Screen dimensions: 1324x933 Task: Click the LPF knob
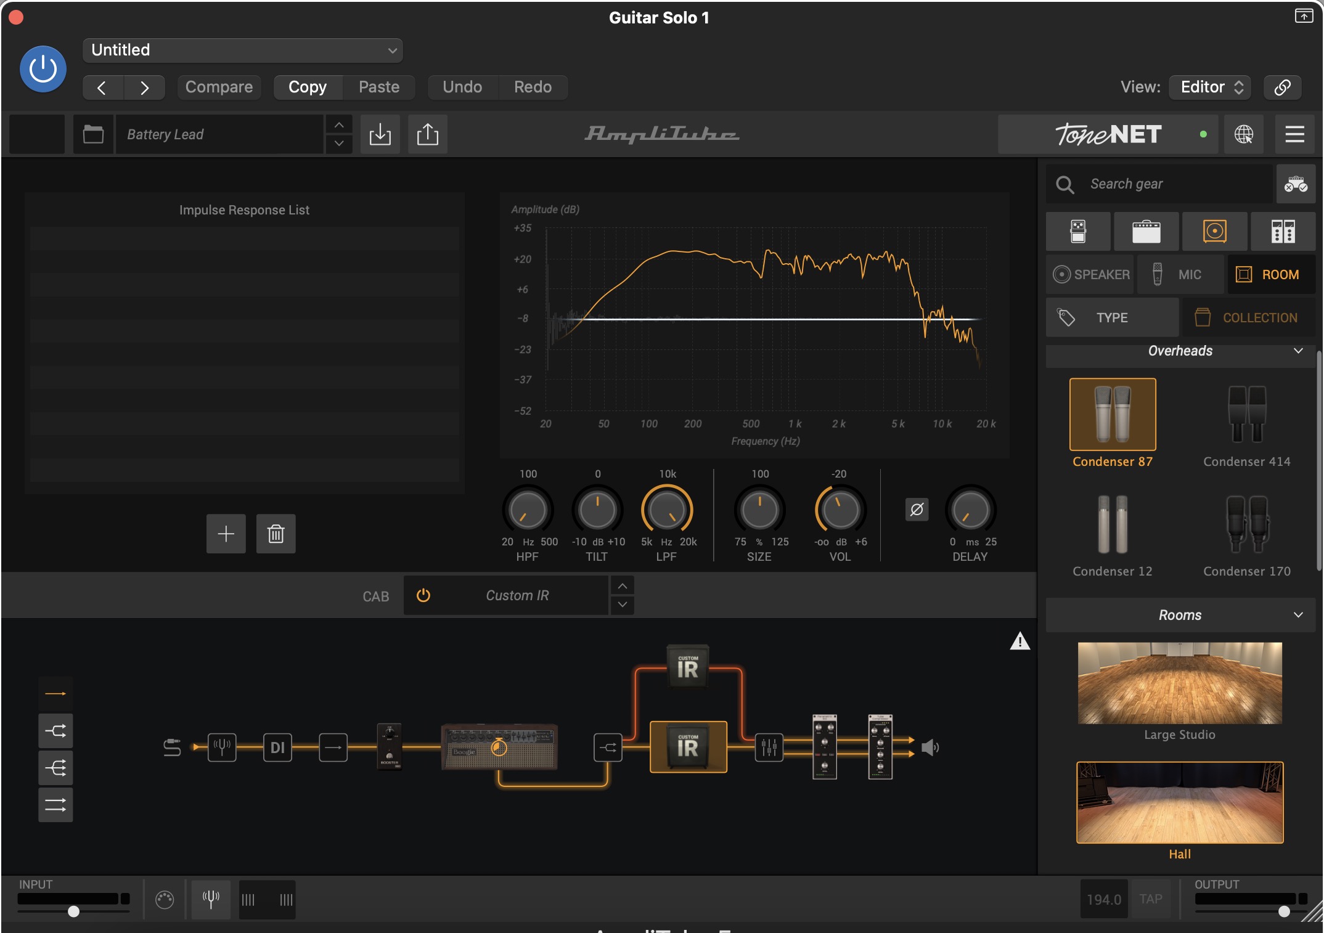click(667, 510)
